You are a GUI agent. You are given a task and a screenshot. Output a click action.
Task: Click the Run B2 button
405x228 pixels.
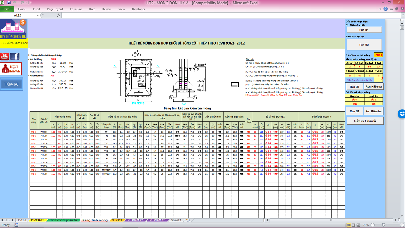pos(364,45)
